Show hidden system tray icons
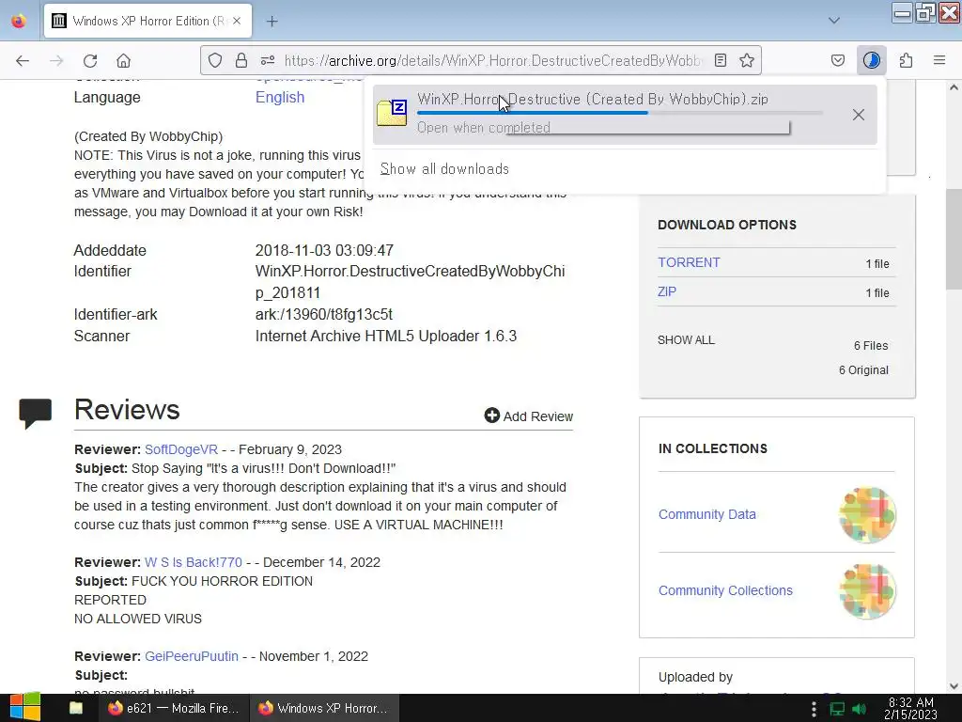 coord(815,709)
